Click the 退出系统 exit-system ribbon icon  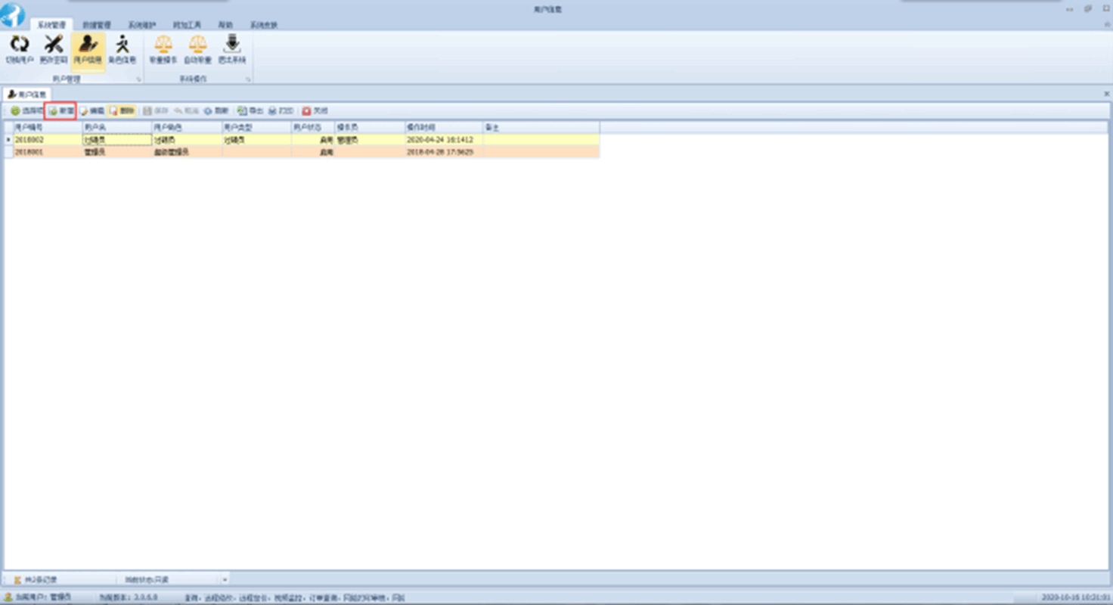point(232,45)
